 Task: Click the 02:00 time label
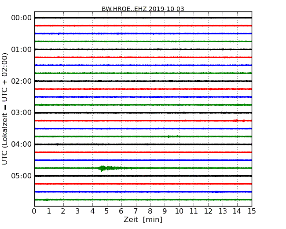tap(22, 81)
